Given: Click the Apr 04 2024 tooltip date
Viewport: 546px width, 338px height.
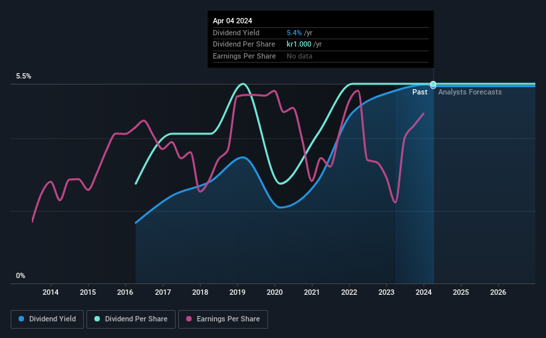Looking at the screenshot, I should [232, 21].
